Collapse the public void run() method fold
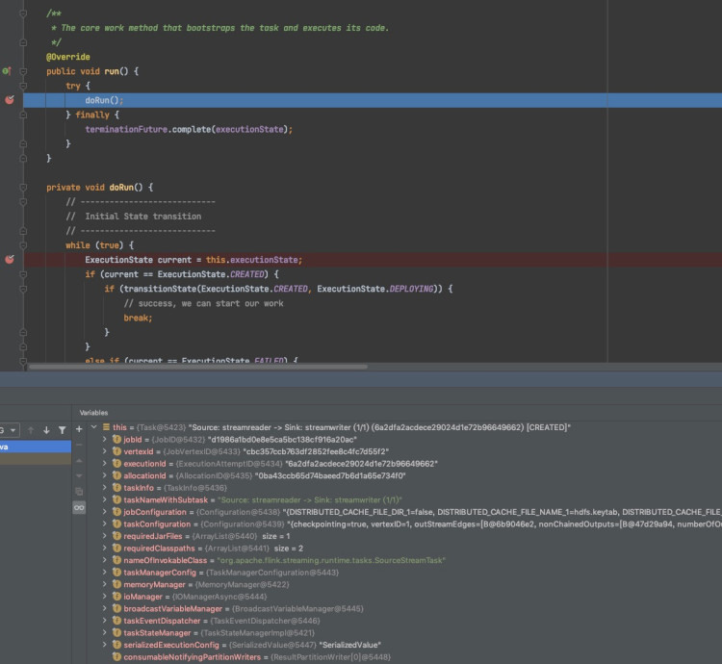The height and width of the screenshot is (664, 722). (23, 71)
